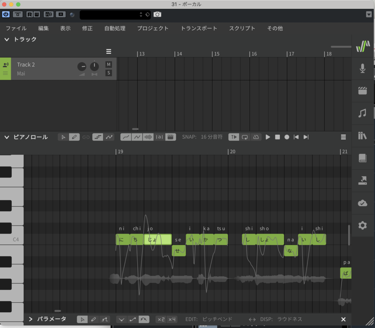Open the Voice microphone panel in sidebar
Image resolution: width=375 pixels, height=328 pixels.
coord(362,68)
